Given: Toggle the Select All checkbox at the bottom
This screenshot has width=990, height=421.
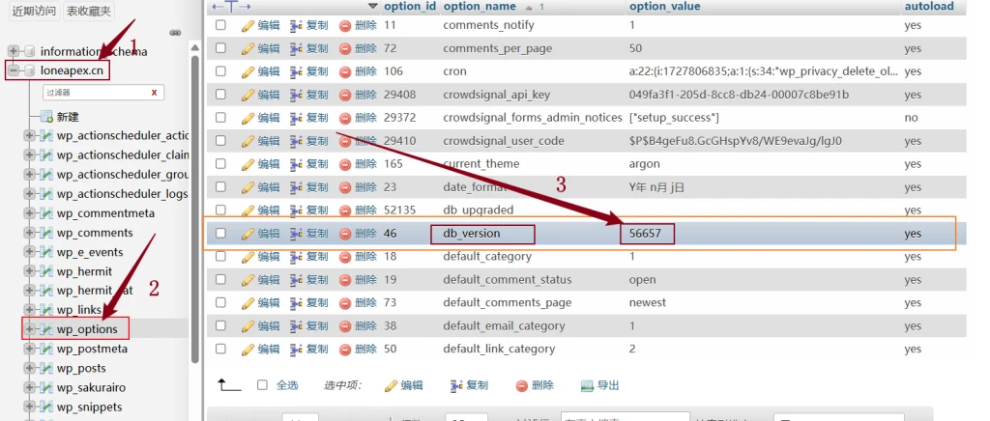Looking at the screenshot, I should 262,385.
